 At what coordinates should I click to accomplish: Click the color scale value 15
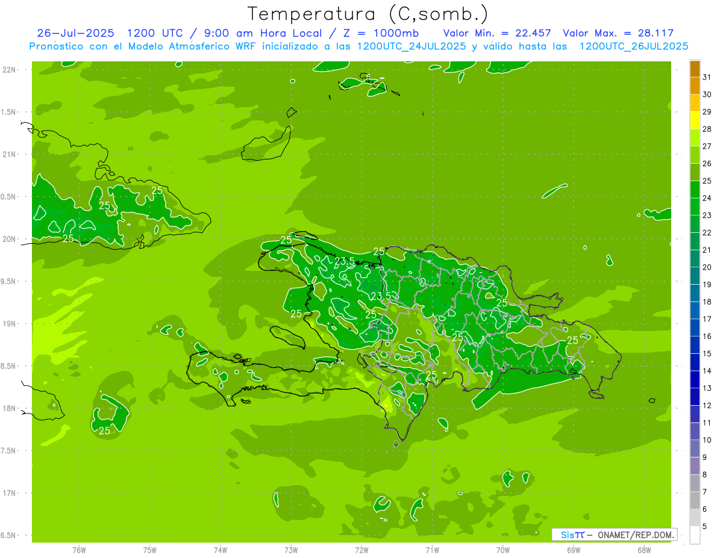[x=707, y=353]
